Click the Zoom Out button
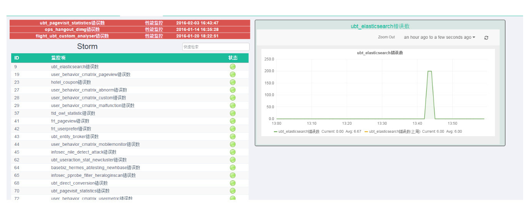This screenshot has width=530, height=219. (x=386, y=37)
